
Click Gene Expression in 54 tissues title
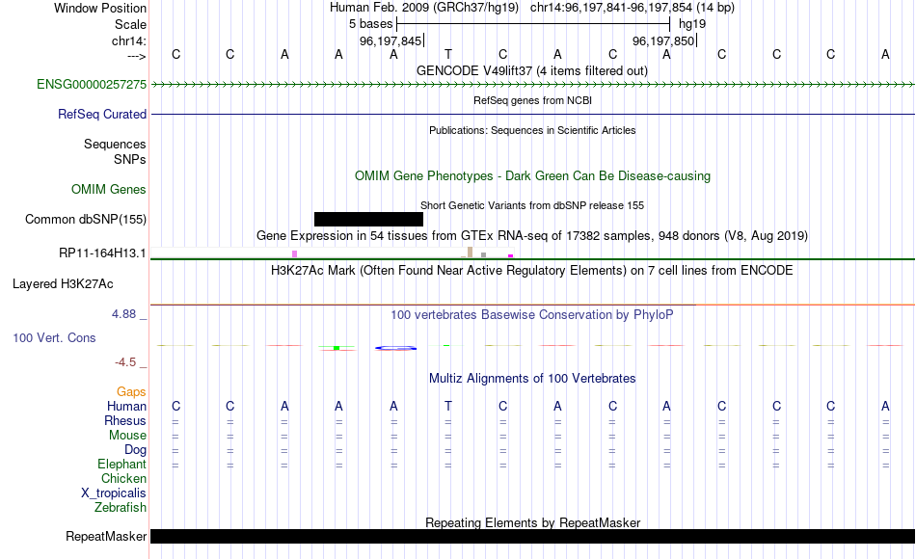coord(532,236)
